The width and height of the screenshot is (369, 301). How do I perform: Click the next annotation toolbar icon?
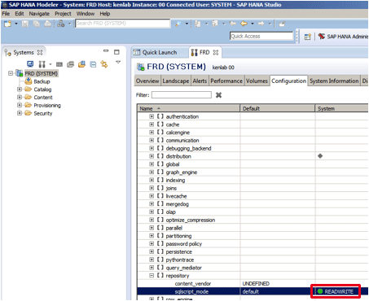[x=198, y=24]
